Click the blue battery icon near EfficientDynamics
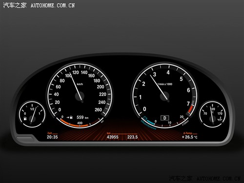244x183 pixels. coord(145,118)
